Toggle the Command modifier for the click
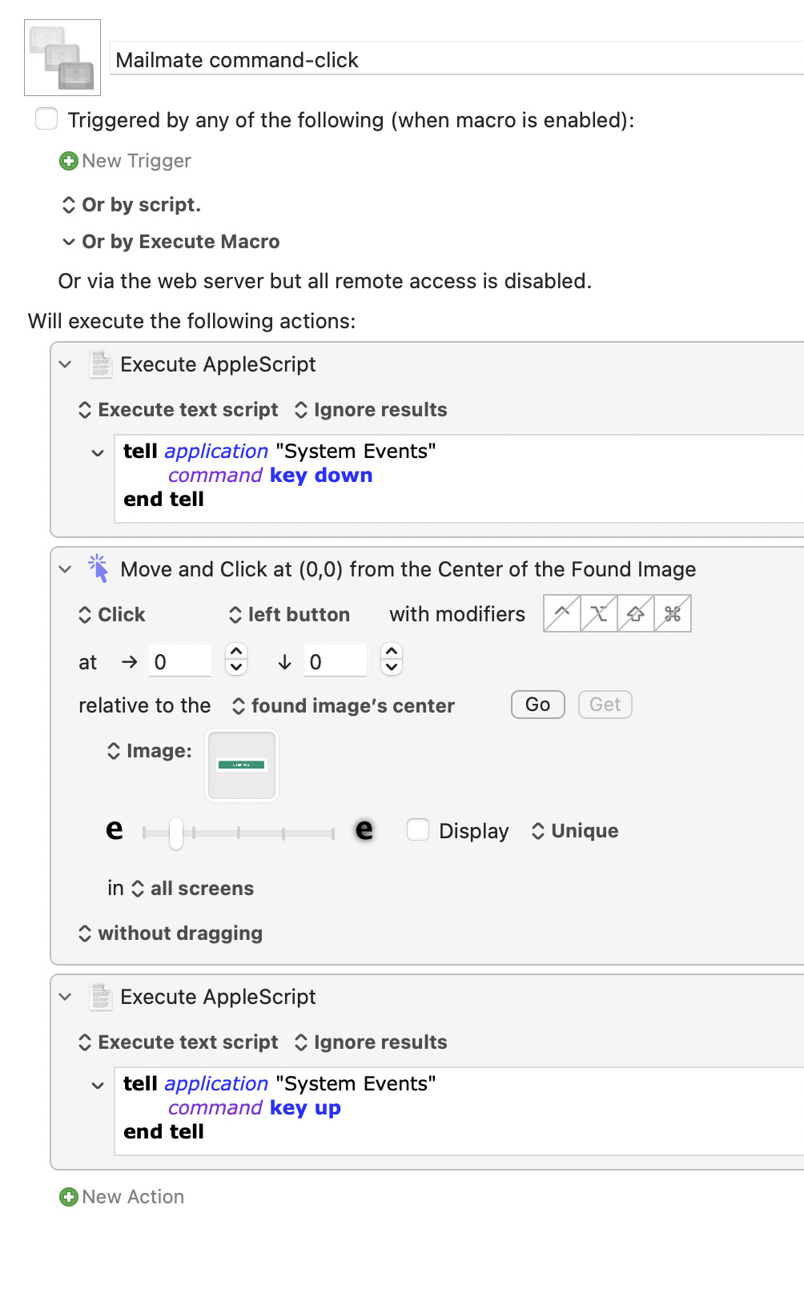This screenshot has height=1297, width=804. [x=673, y=614]
